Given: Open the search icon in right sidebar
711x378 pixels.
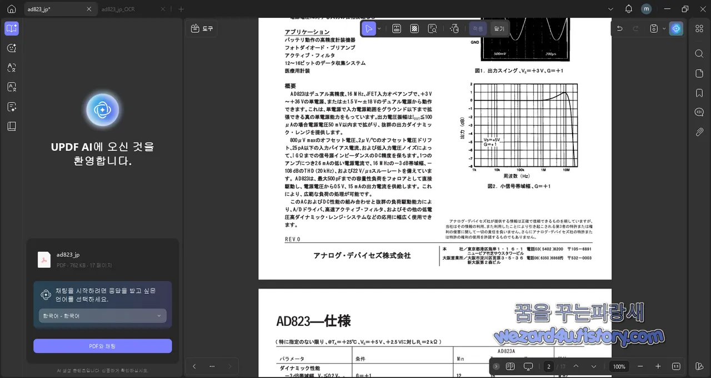Looking at the screenshot, I should [699, 53].
